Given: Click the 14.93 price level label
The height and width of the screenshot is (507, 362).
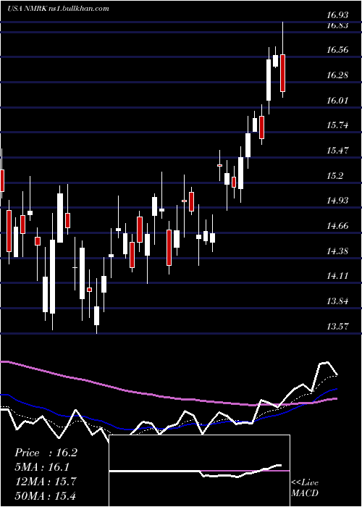Looking at the screenshot, I should coord(337,201).
